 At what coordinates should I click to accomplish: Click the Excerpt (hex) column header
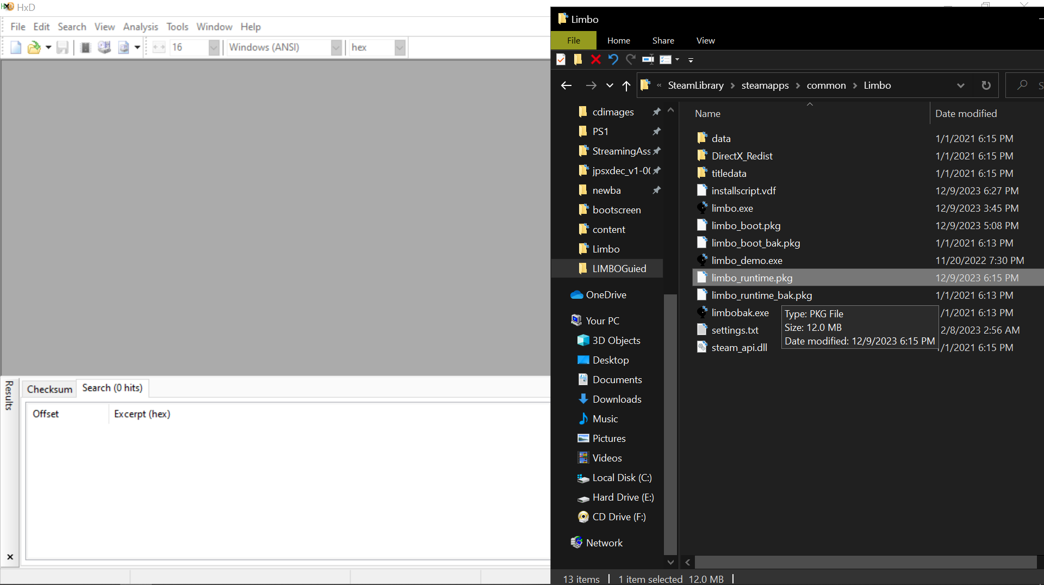[x=142, y=414]
